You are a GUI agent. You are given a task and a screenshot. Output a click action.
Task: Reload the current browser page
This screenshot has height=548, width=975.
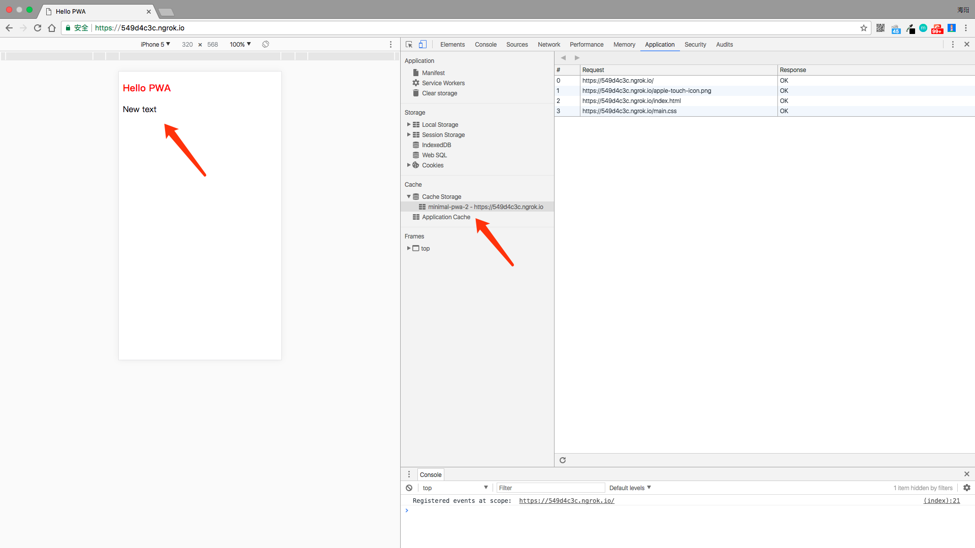[38, 28]
